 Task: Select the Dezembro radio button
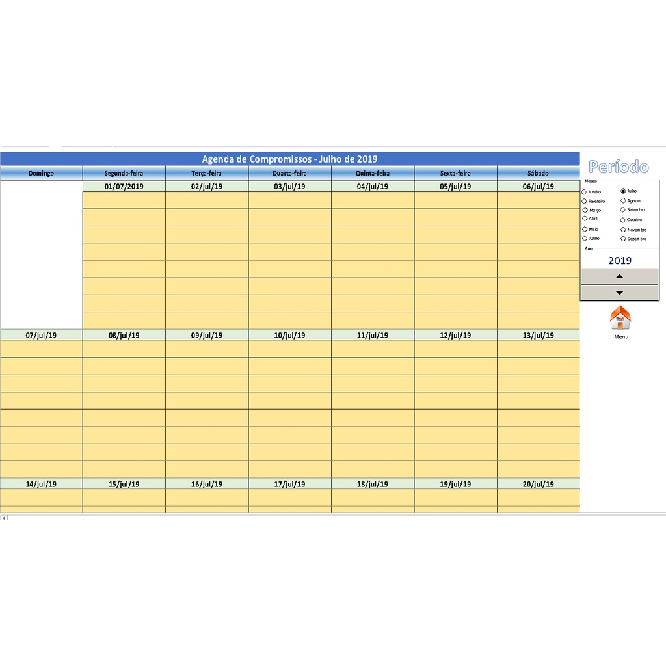coord(622,239)
